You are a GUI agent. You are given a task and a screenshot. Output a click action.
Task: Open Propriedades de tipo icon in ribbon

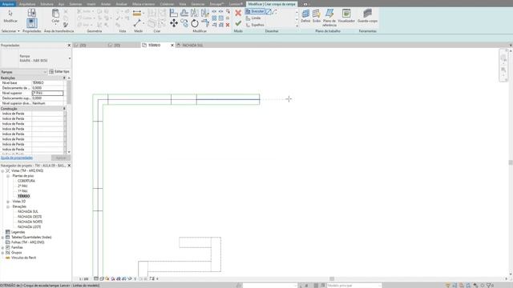coord(32,13)
